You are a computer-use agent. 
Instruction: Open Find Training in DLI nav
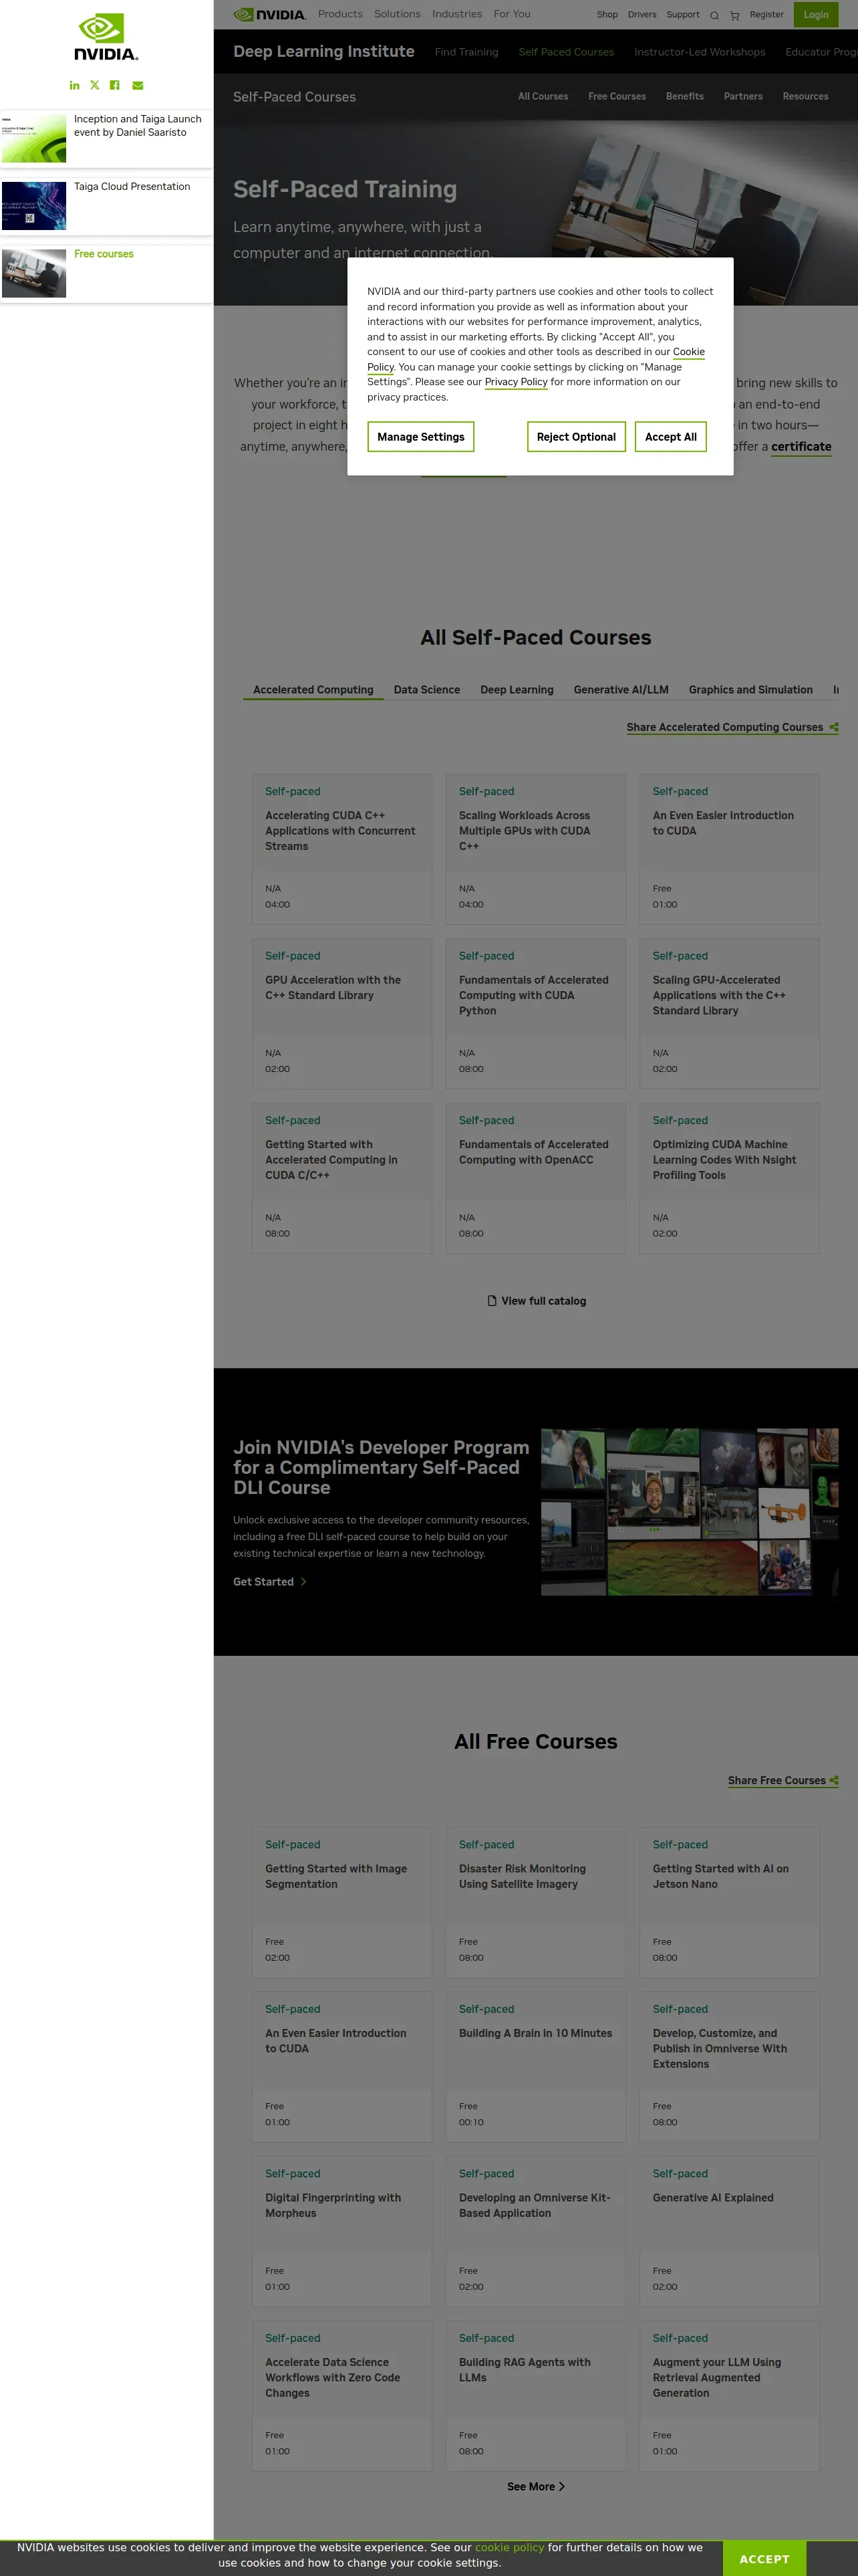tap(466, 52)
